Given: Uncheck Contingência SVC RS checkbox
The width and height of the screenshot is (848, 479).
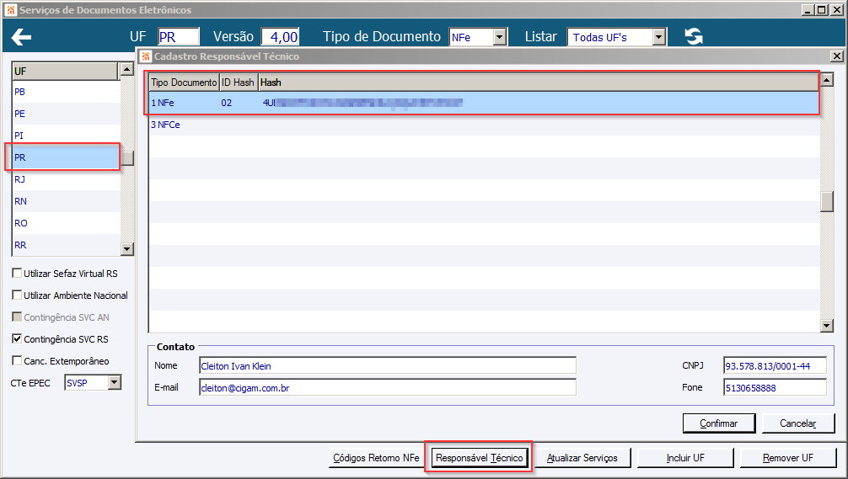Looking at the screenshot, I should [17, 338].
